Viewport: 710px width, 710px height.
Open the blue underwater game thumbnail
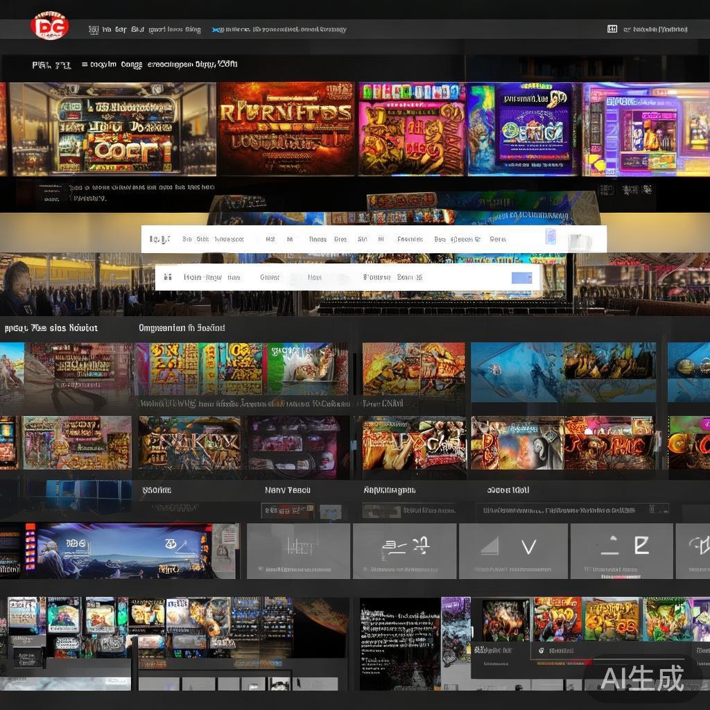563,372
